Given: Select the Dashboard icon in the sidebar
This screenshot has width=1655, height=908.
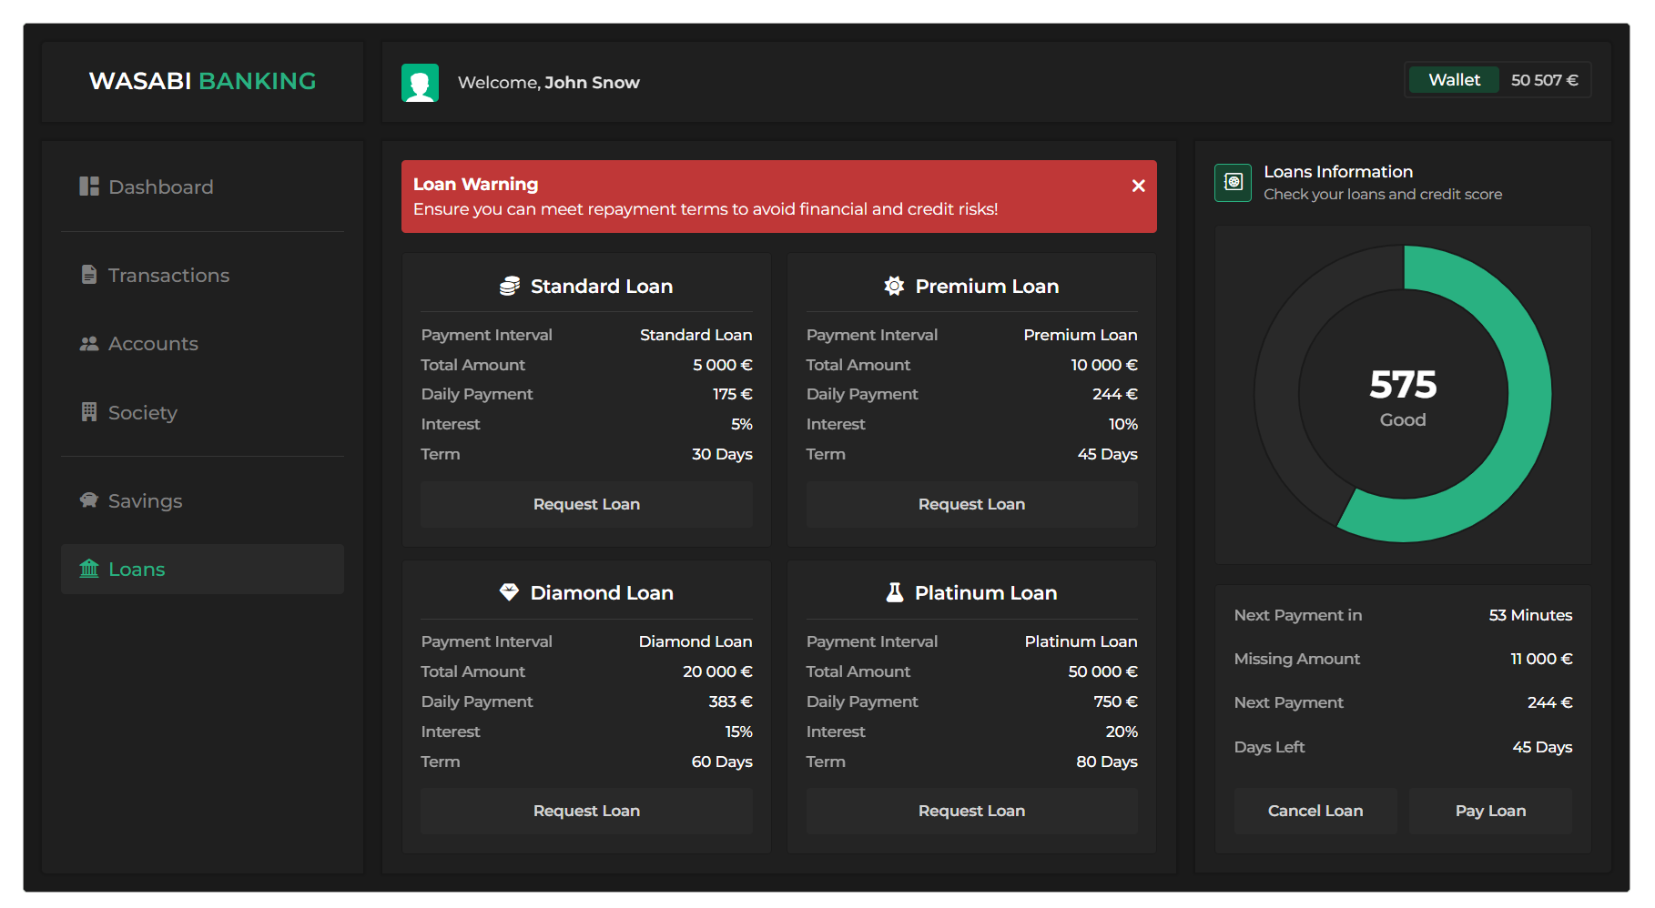Looking at the screenshot, I should click(x=89, y=186).
